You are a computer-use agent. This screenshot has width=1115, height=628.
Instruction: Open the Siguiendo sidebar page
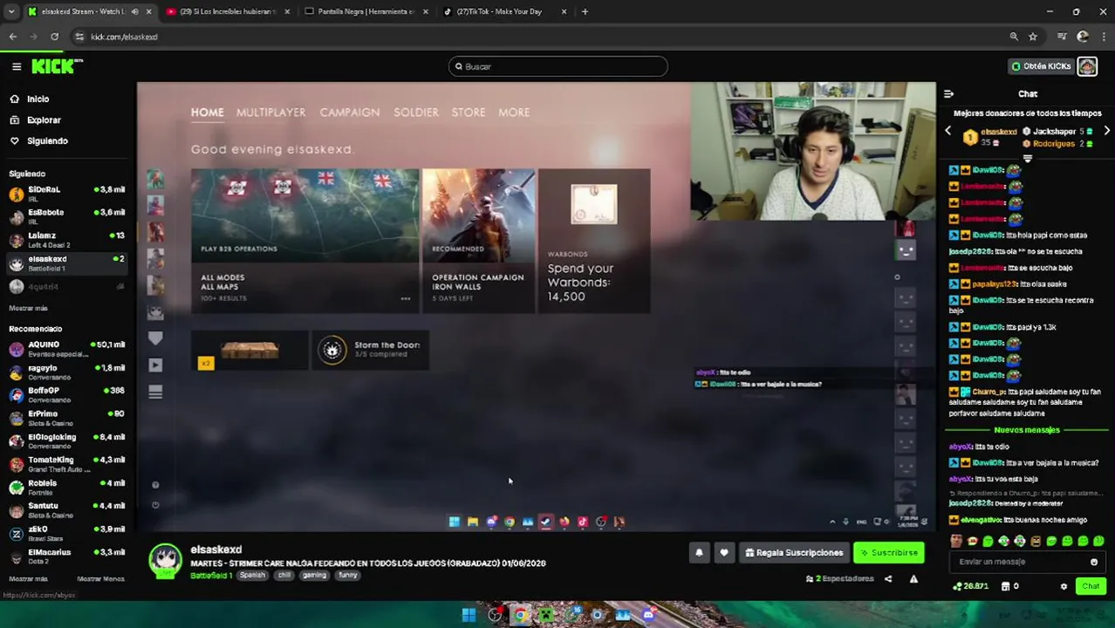click(x=47, y=141)
